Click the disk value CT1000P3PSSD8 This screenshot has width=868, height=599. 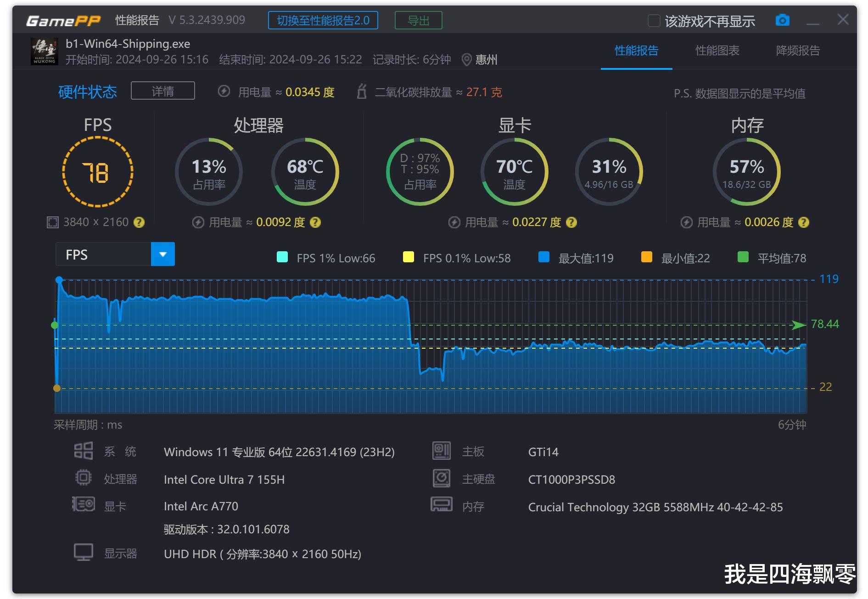tap(571, 480)
